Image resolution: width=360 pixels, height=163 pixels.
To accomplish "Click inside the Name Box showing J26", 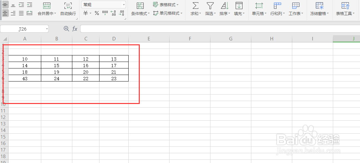I will click(23, 29).
